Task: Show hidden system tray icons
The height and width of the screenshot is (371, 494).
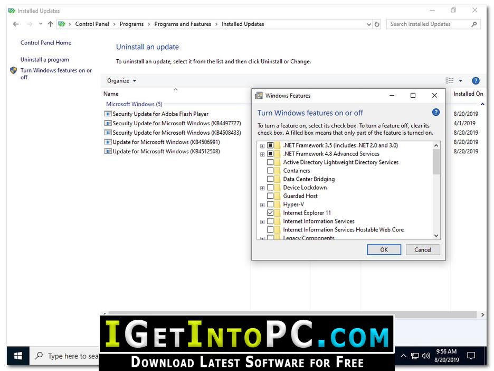Action: pyautogui.click(x=403, y=356)
